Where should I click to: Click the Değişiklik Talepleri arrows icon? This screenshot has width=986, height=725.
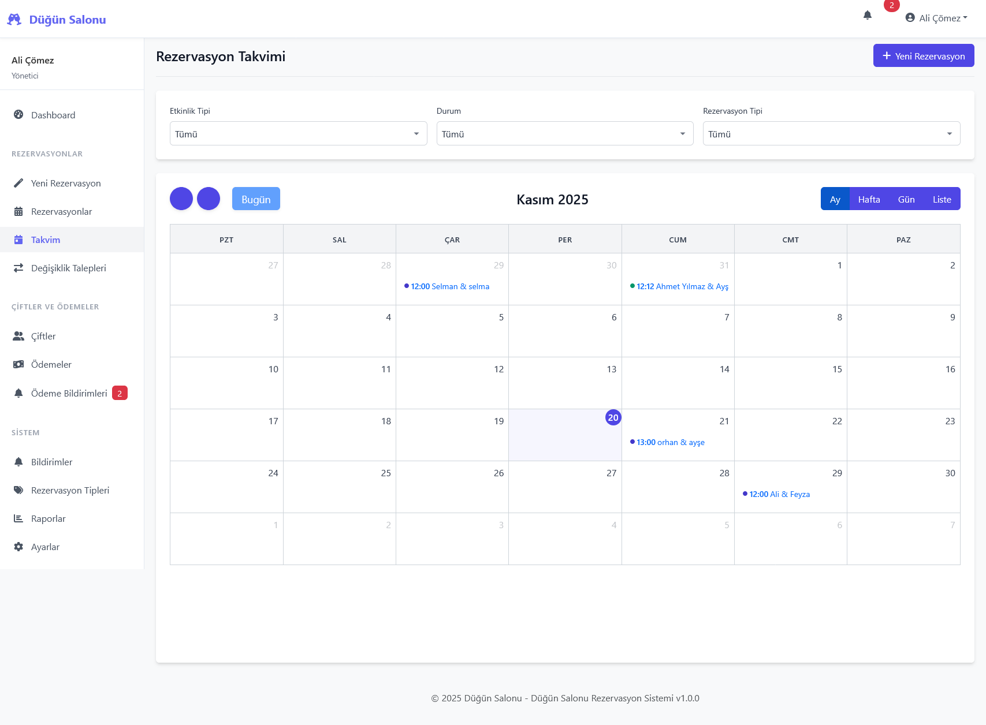(x=18, y=268)
